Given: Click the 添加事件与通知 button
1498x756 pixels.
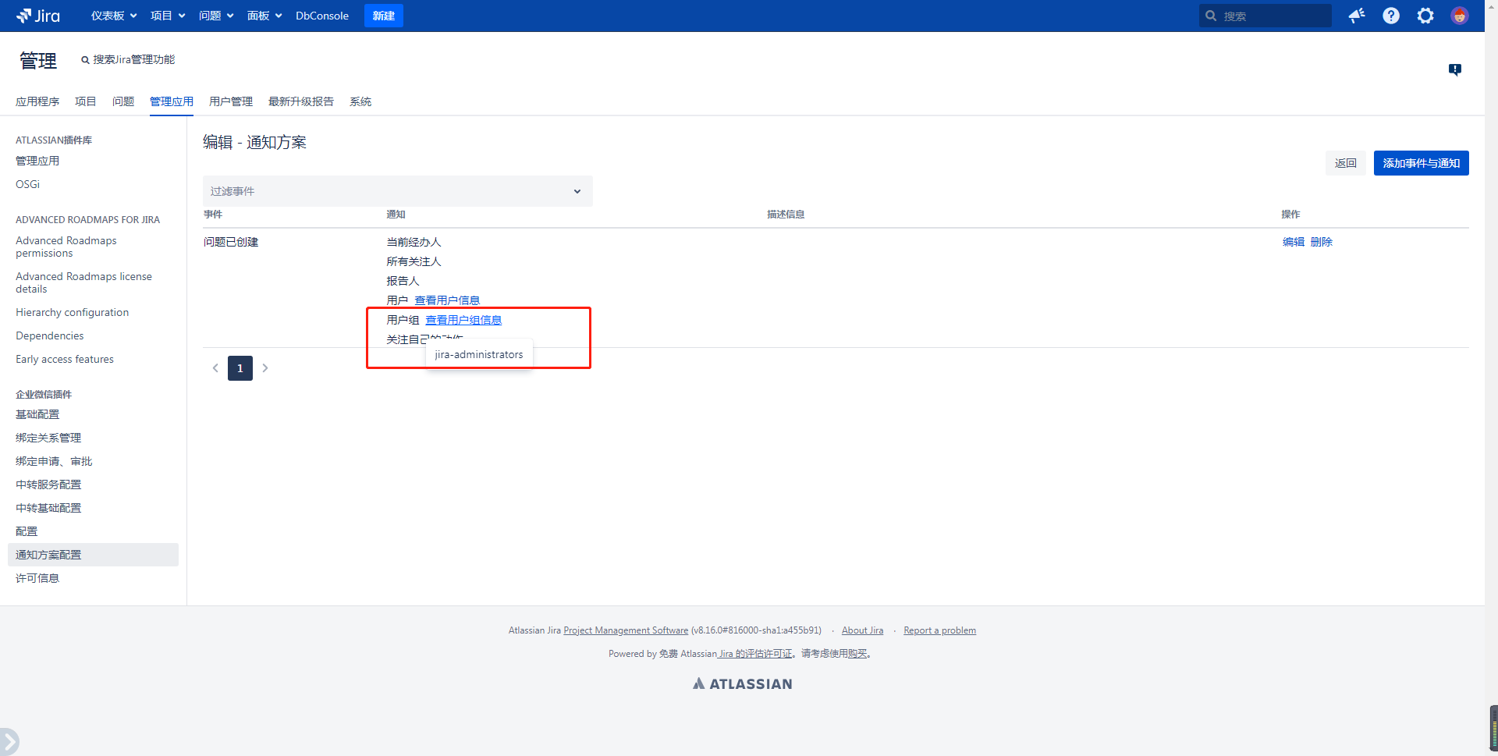Looking at the screenshot, I should pyautogui.click(x=1421, y=163).
